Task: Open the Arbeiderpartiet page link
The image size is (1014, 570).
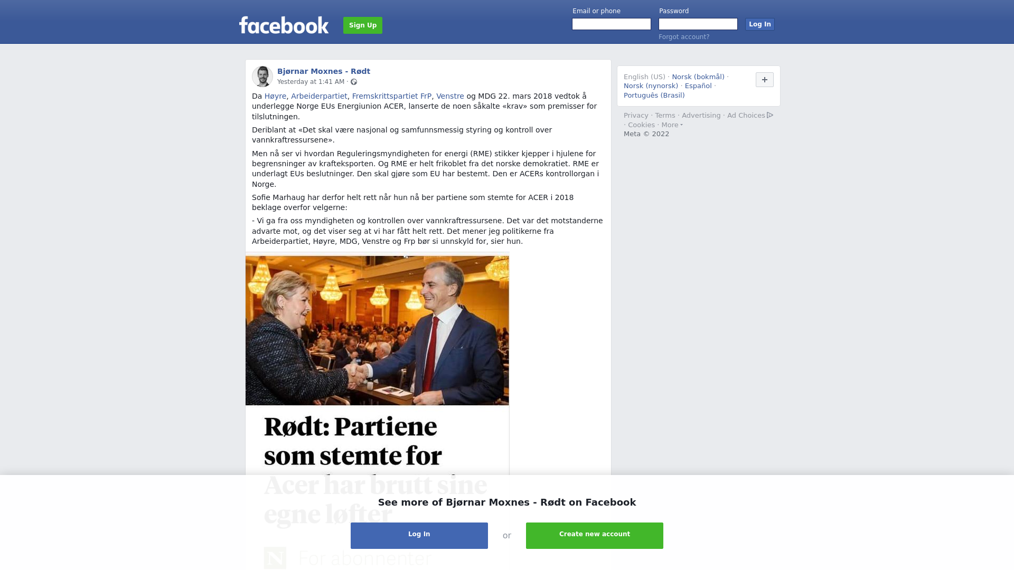Action: 319,96
